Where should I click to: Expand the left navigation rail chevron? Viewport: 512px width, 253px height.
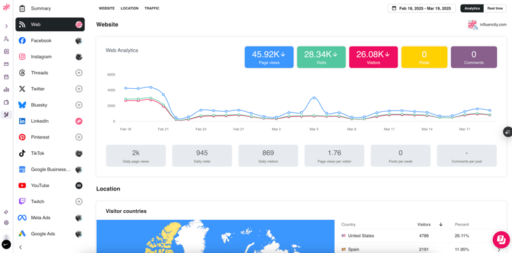[6, 26]
